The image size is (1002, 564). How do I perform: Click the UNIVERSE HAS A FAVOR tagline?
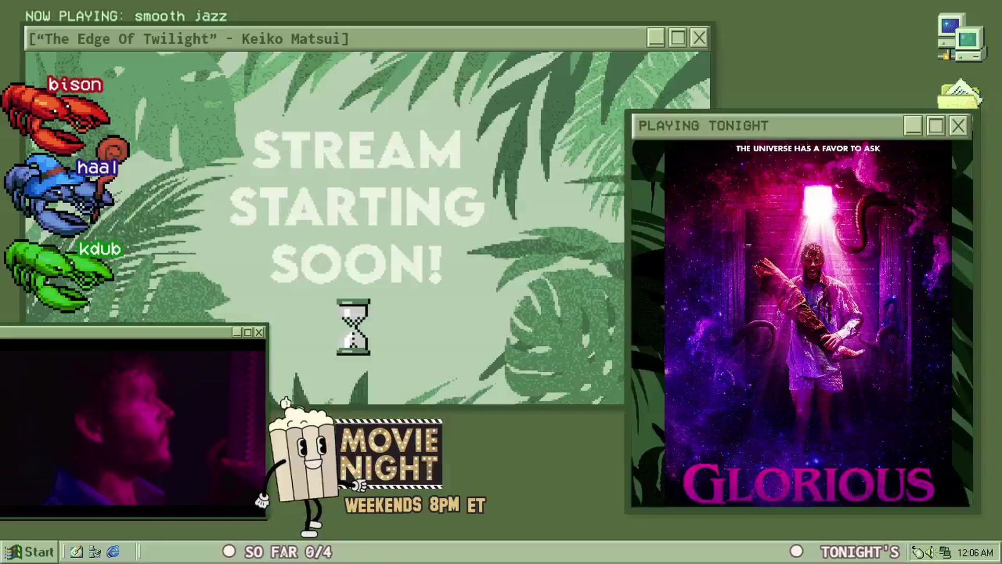808,148
